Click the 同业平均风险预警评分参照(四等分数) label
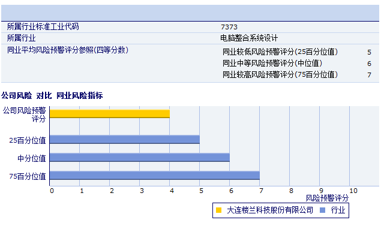Image resolution: width=387 pixels, height=226 pixels. [x=68, y=50]
